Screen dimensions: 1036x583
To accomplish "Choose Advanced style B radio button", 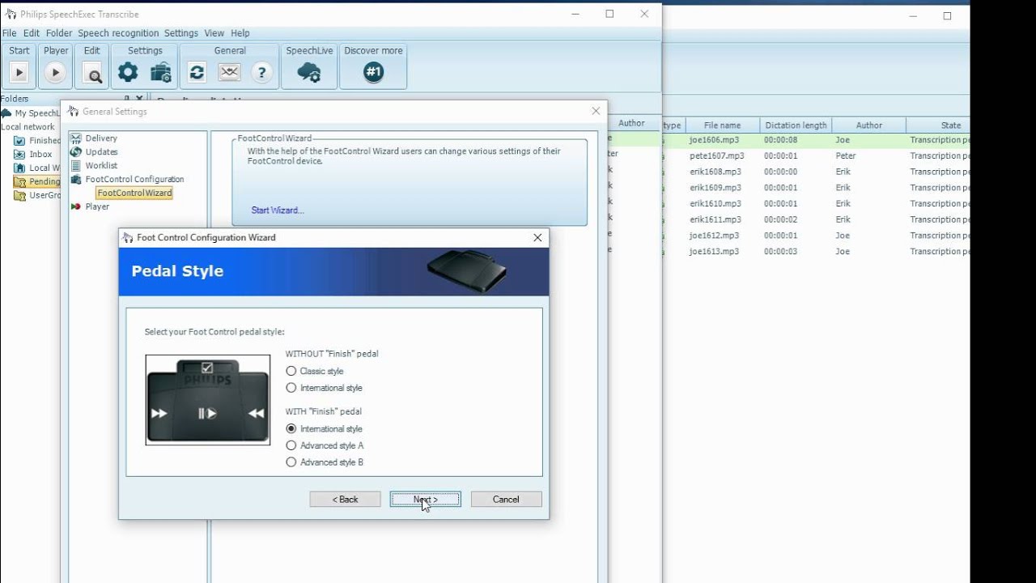I will pos(291,462).
